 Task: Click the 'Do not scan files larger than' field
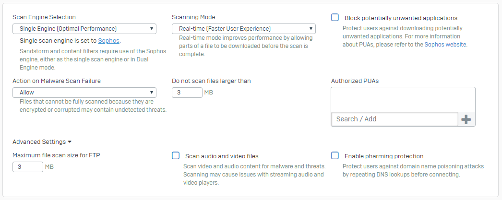(187, 92)
